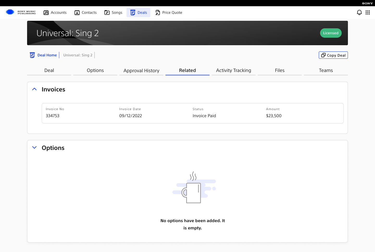Click the Licensed status badge
Screen dimensions: 375x252
tap(331, 33)
